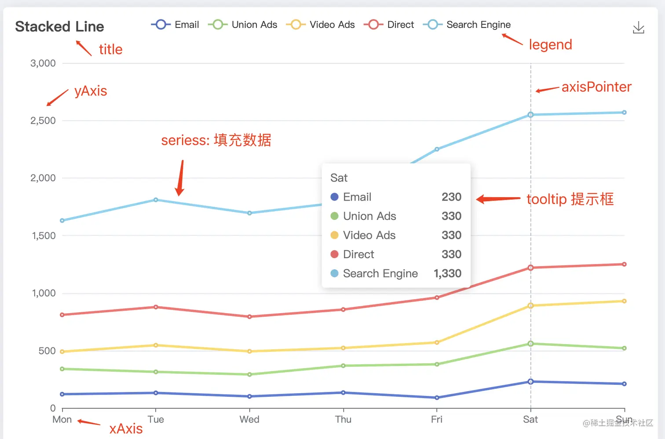Click the red Direct dot in tooltip
Image resolution: width=665 pixels, height=439 pixels.
[x=334, y=254]
